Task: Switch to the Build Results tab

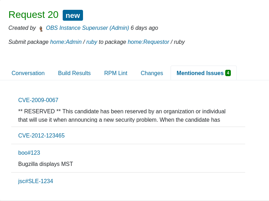Action: (74, 73)
